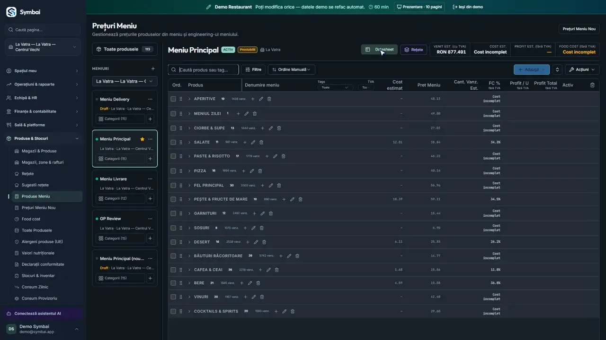This screenshot has width=606, height=340.
Task: Open the Ordine Manuală sorting dropdown
Action: coord(292,69)
